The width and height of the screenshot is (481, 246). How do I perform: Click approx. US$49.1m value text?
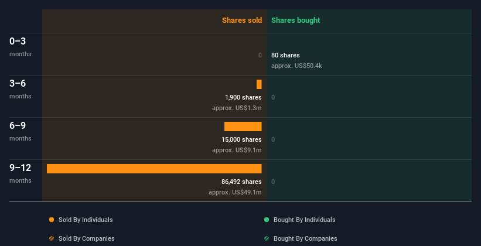[235, 192]
